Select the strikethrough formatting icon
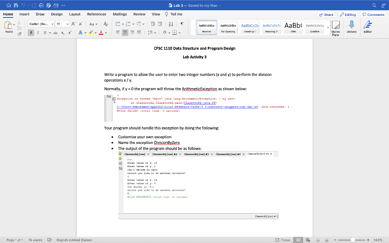The height and width of the screenshot is (243, 389). [x=55, y=32]
